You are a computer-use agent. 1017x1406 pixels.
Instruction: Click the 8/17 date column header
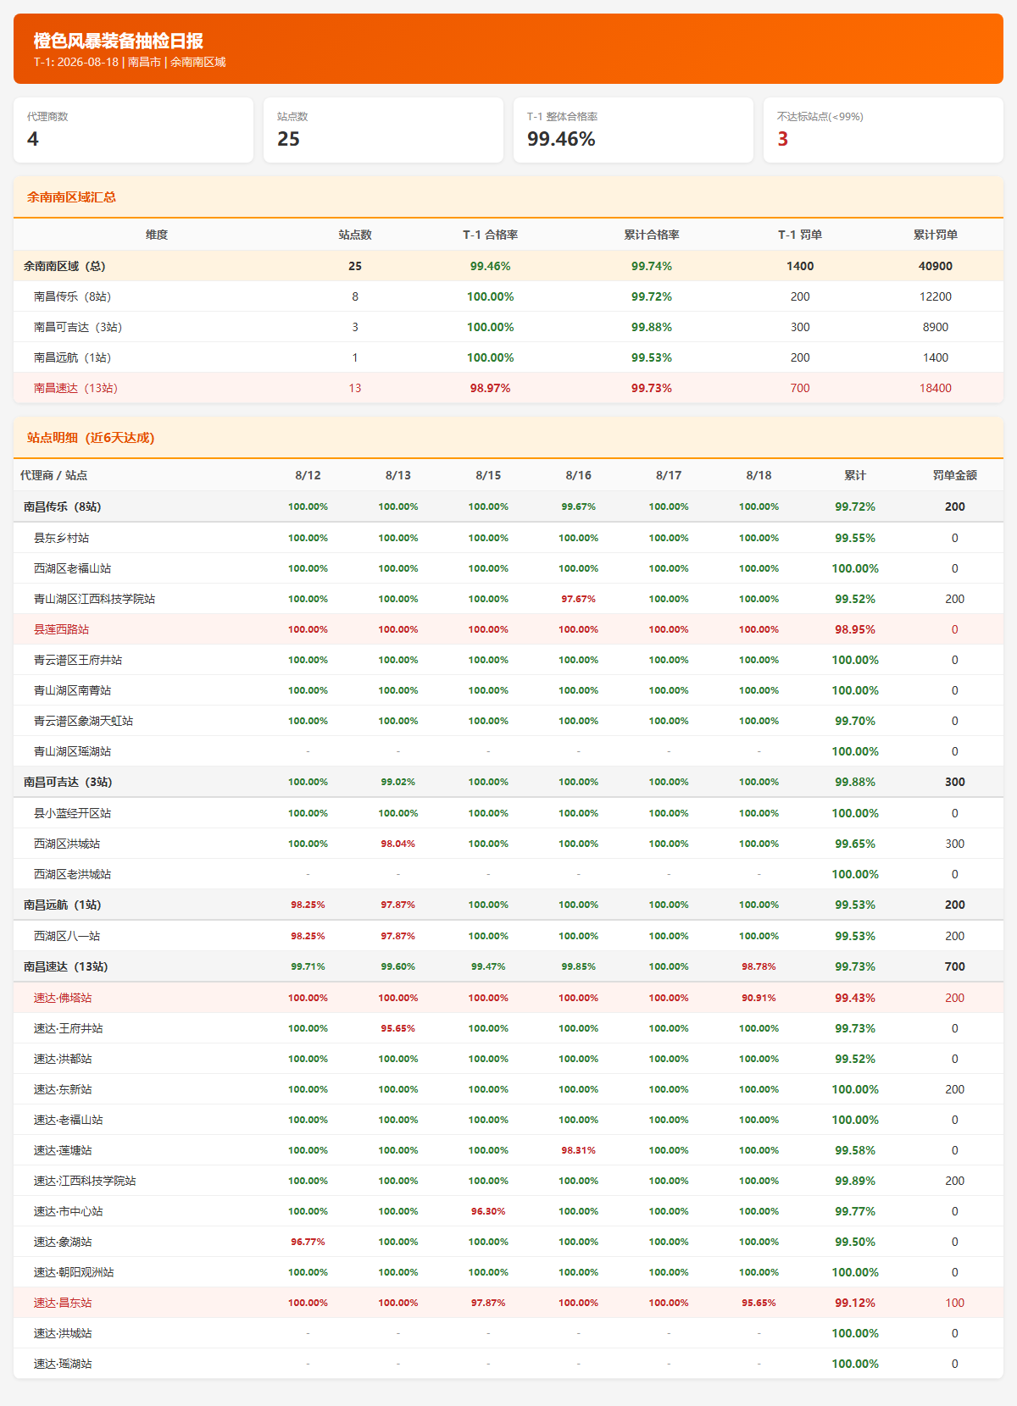click(669, 475)
